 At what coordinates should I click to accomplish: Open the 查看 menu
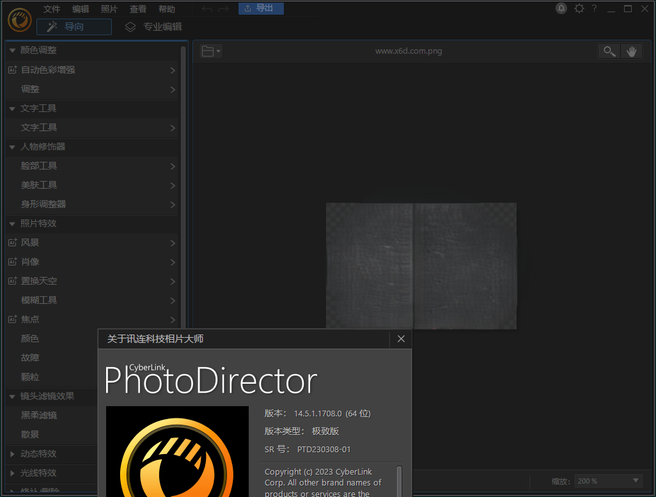point(138,9)
